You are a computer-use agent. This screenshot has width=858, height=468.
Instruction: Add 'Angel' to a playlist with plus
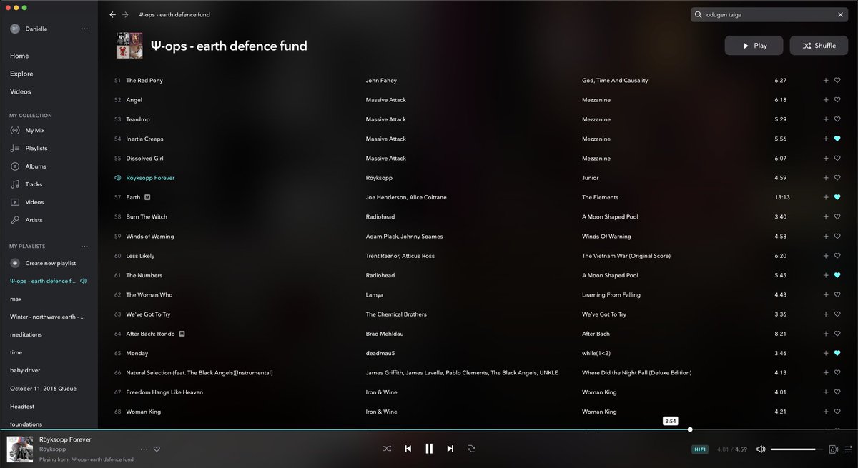(x=826, y=100)
